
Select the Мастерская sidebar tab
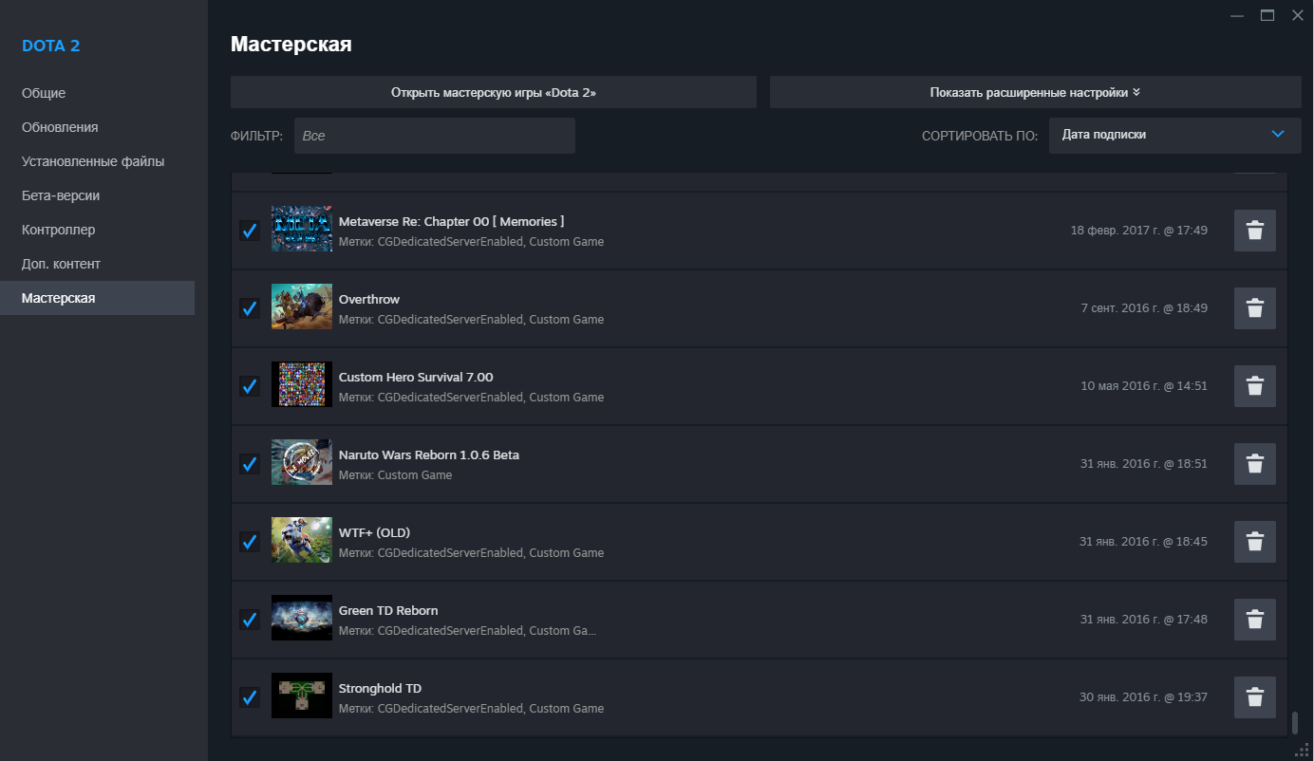tap(97, 298)
